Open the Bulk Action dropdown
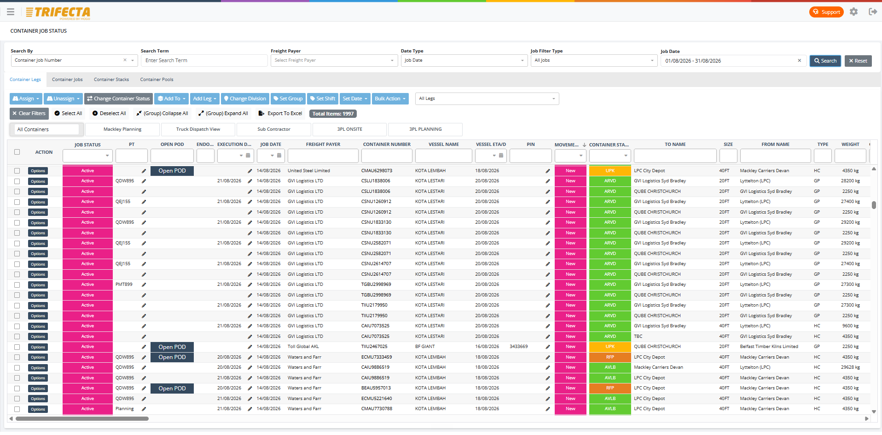 (390, 99)
